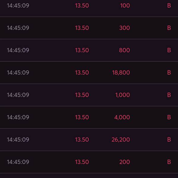Click the 13.50 price in the 200 row

(x=82, y=162)
